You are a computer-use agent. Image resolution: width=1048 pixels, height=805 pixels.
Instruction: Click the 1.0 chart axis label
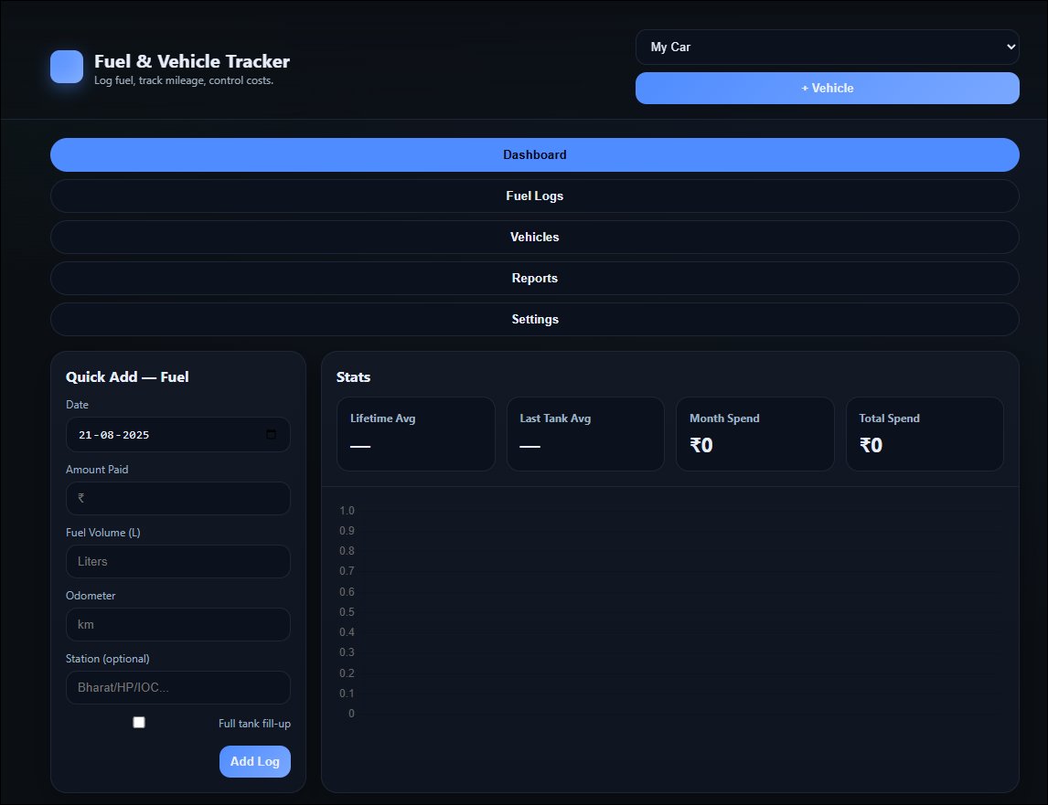point(347,511)
